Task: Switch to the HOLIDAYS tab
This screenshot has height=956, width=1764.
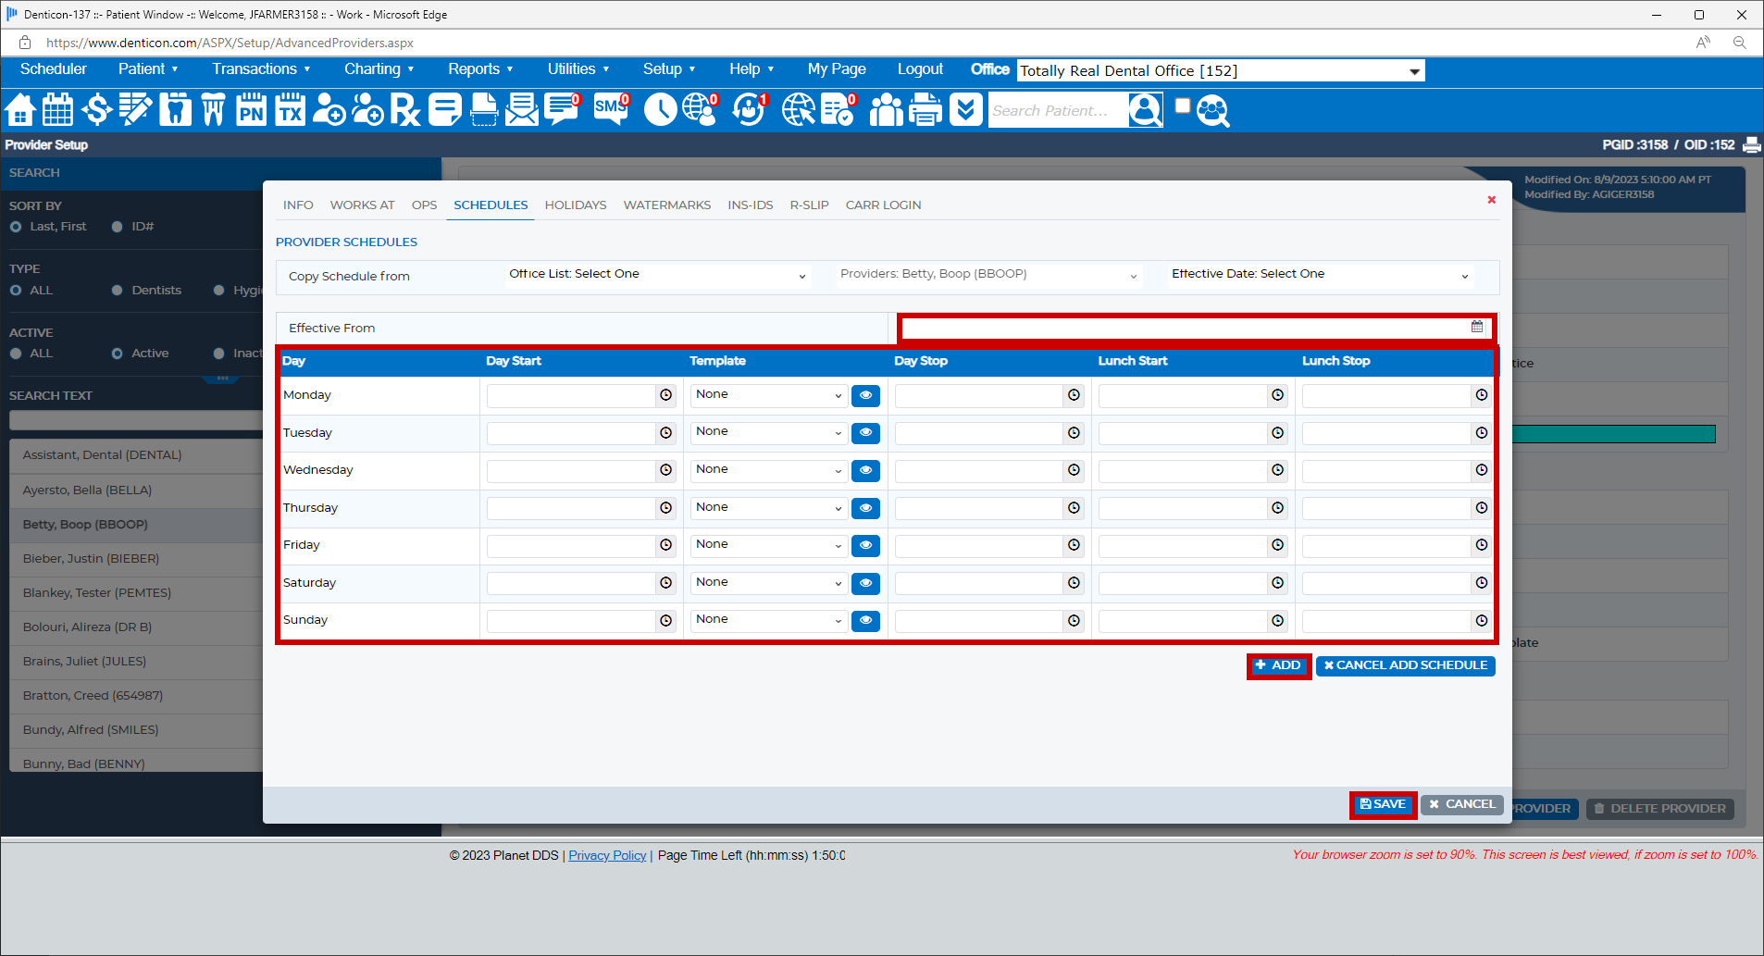Action: [575, 205]
